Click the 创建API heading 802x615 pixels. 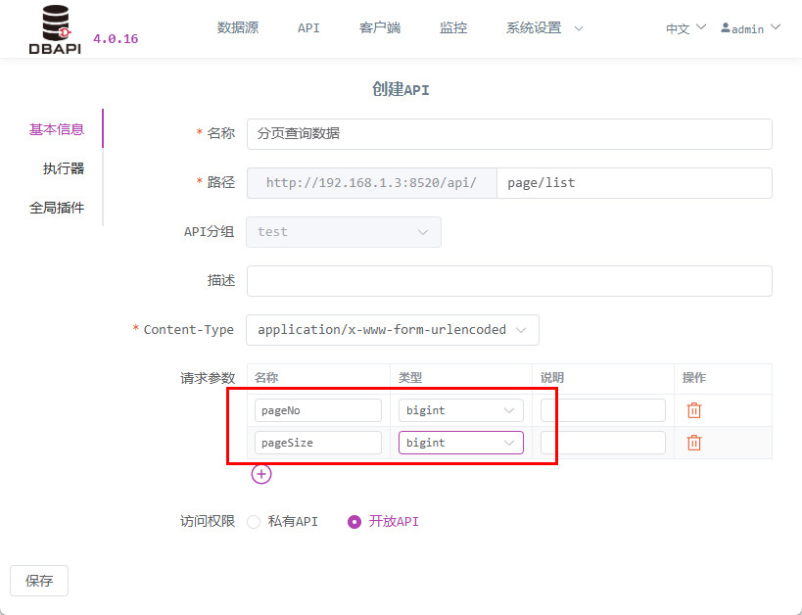tap(401, 89)
